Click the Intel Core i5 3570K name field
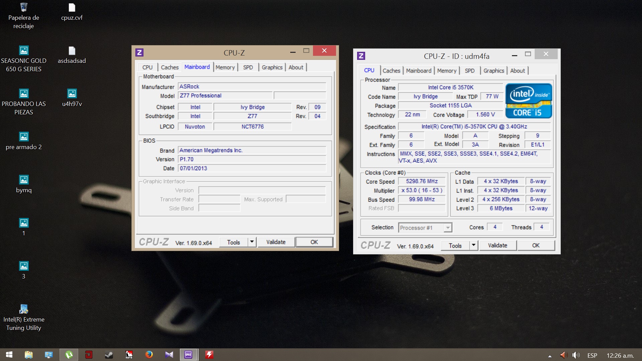 pyautogui.click(x=450, y=87)
